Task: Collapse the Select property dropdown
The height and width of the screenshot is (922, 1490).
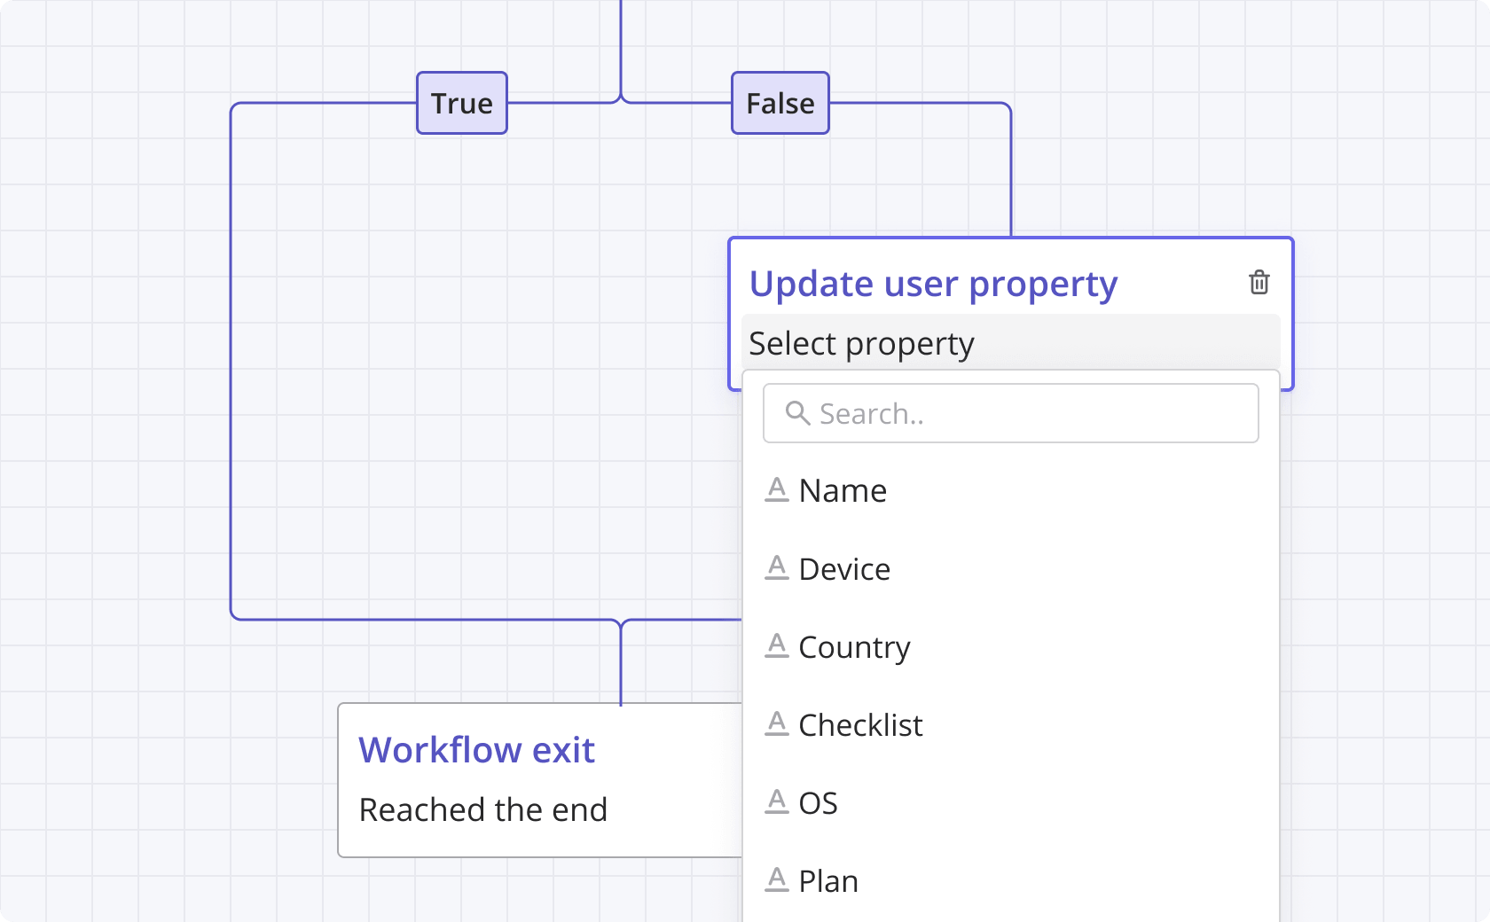Action: (x=1009, y=343)
